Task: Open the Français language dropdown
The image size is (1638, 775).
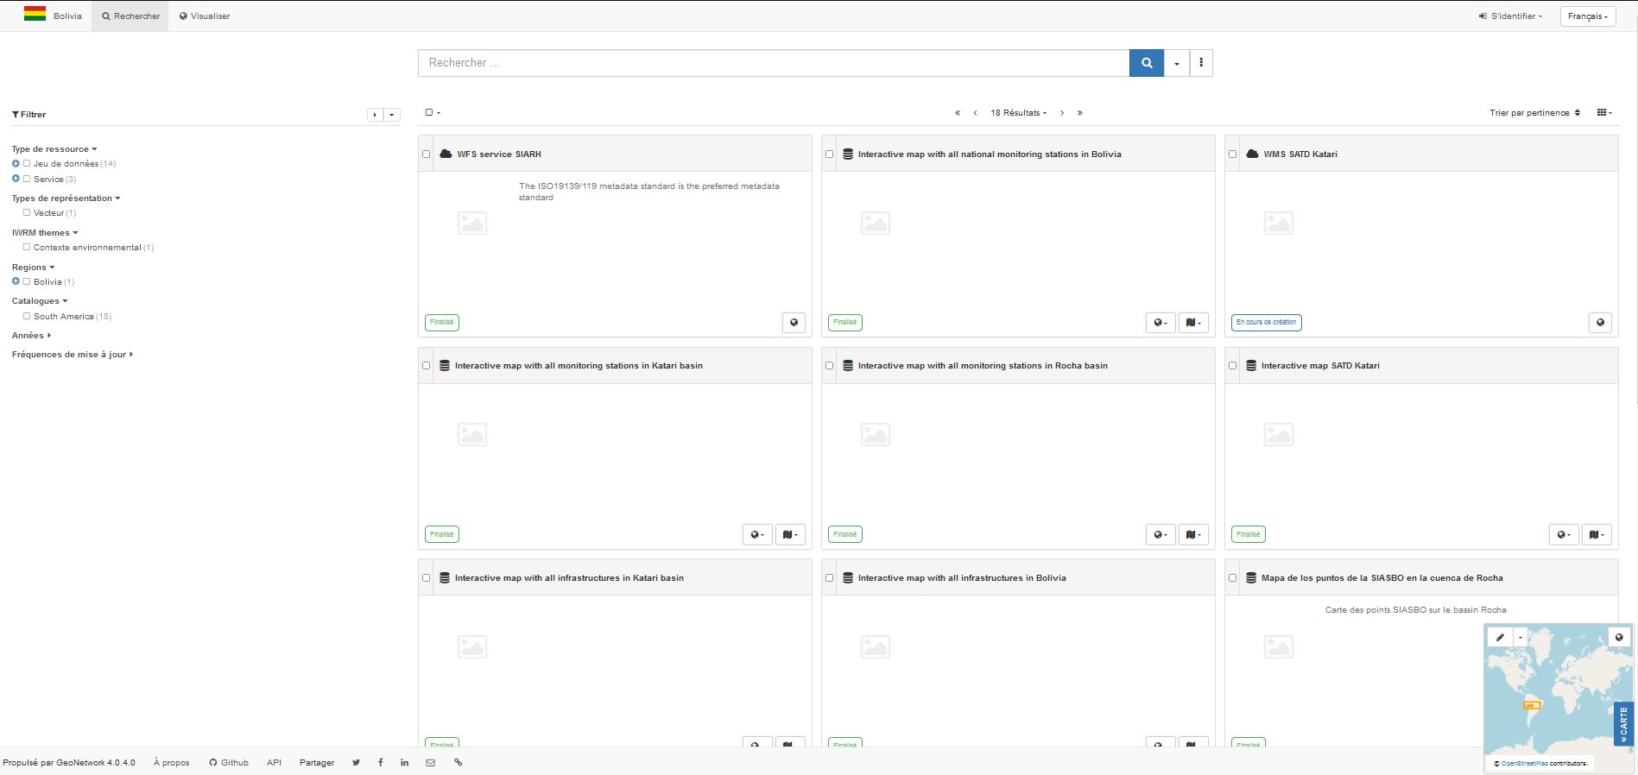Action: 1587,16
